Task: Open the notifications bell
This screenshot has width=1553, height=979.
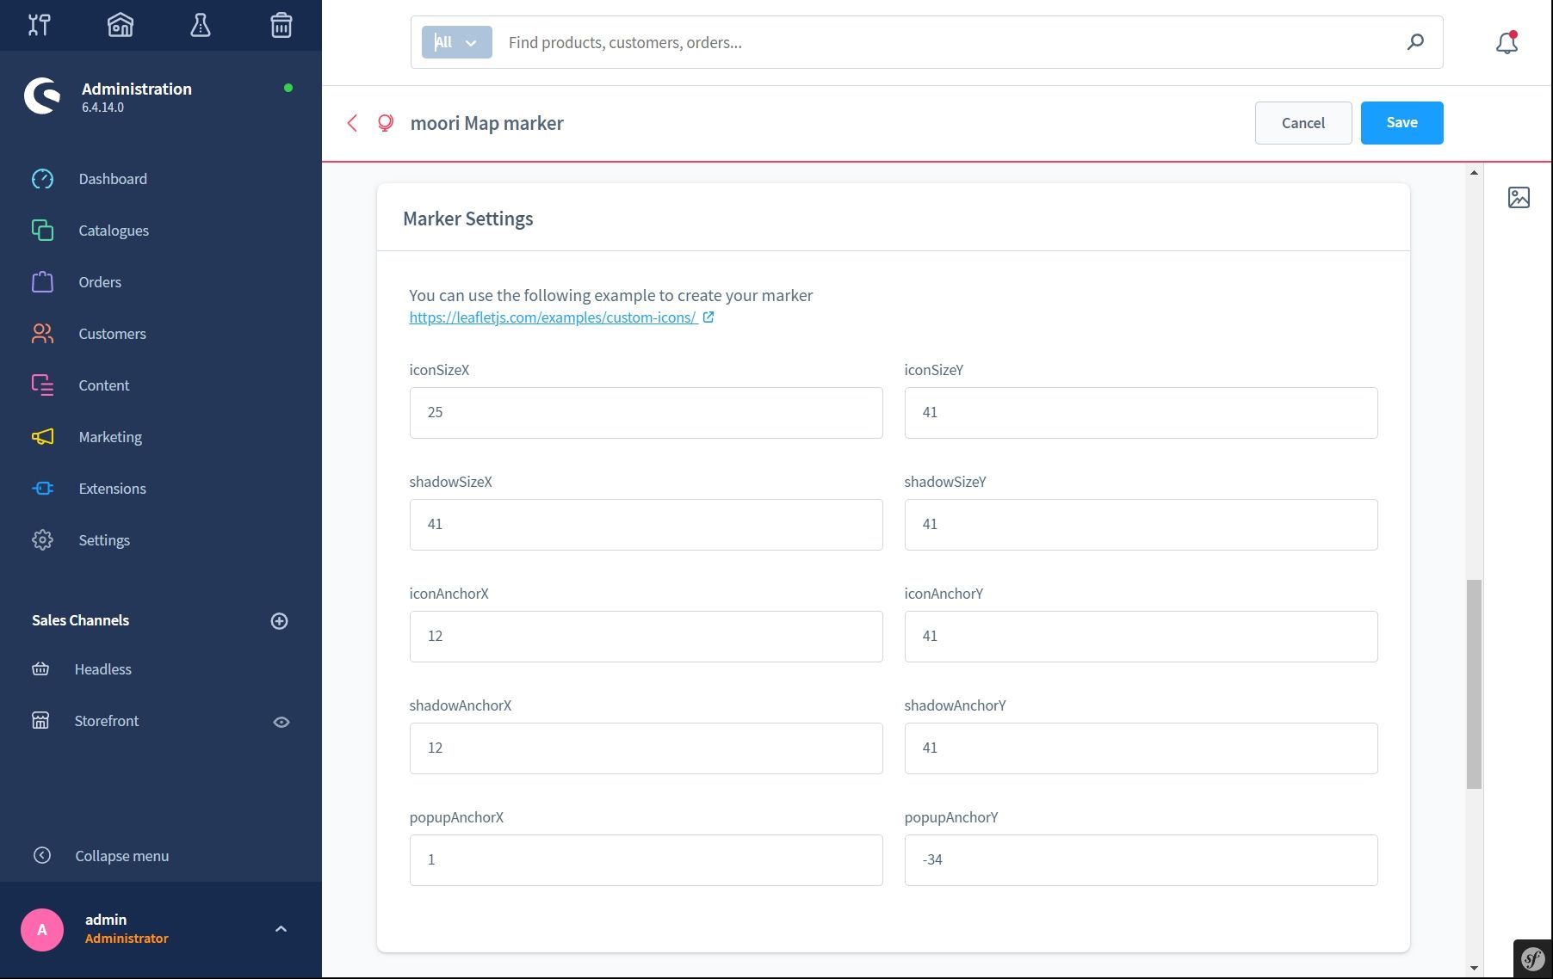Action: pyautogui.click(x=1507, y=42)
